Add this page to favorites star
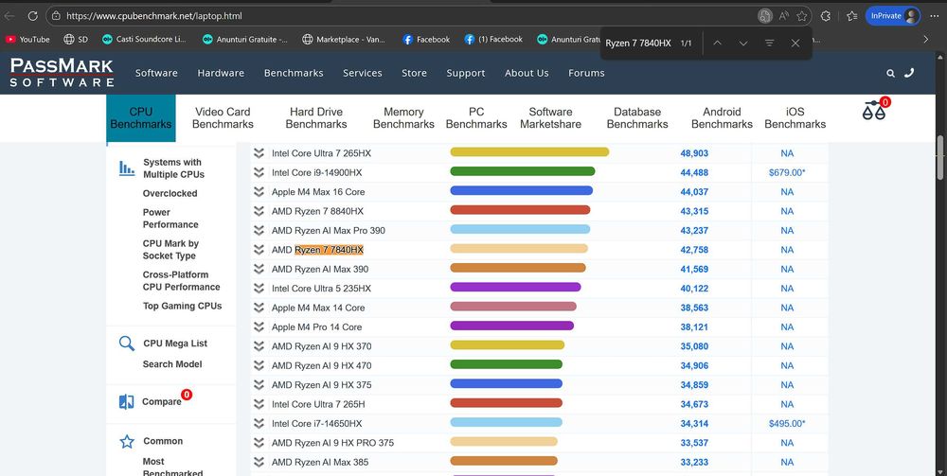The width and height of the screenshot is (947, 476). pos(802,16)
